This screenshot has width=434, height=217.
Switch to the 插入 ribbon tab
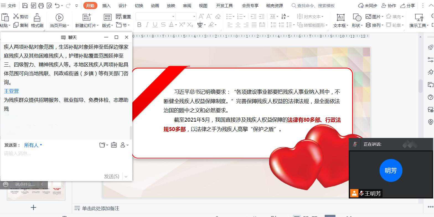point(106,6)
